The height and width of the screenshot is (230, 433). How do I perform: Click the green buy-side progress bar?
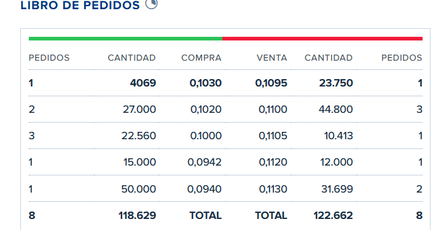click(125, 39)
